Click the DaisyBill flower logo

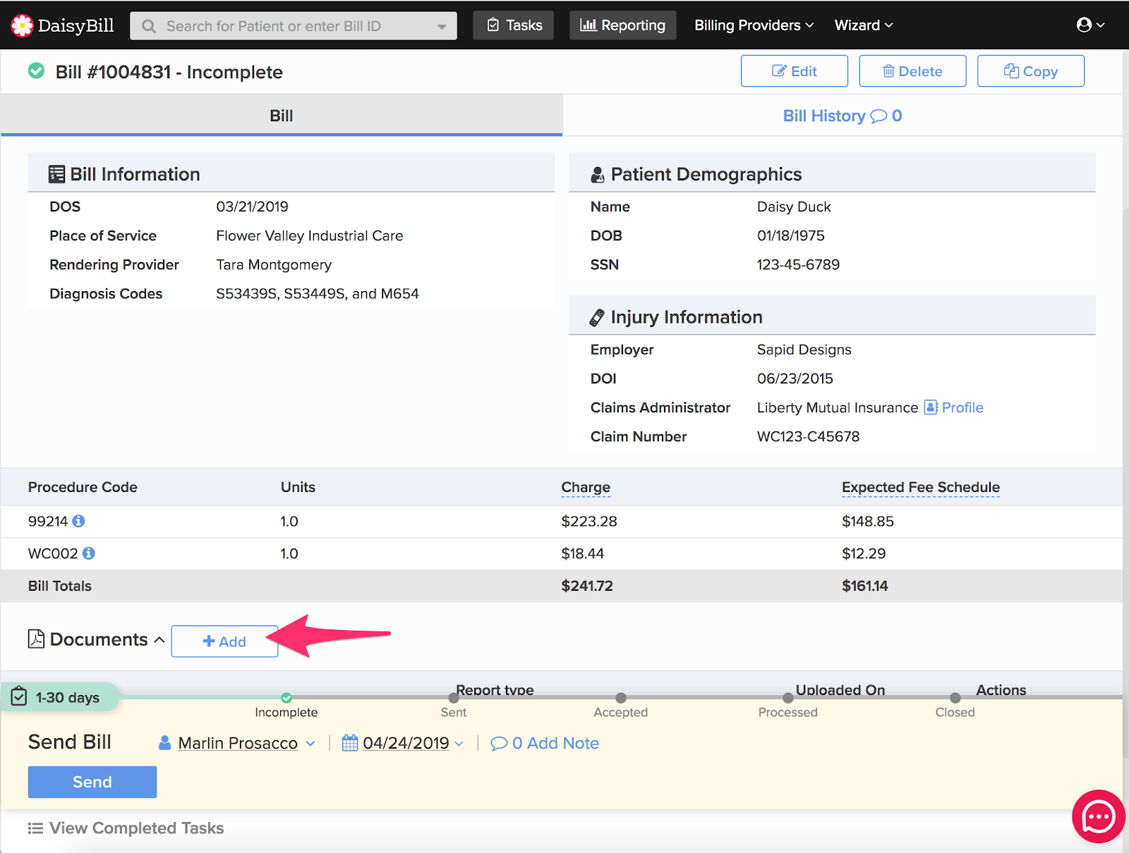tap(23, 25)
